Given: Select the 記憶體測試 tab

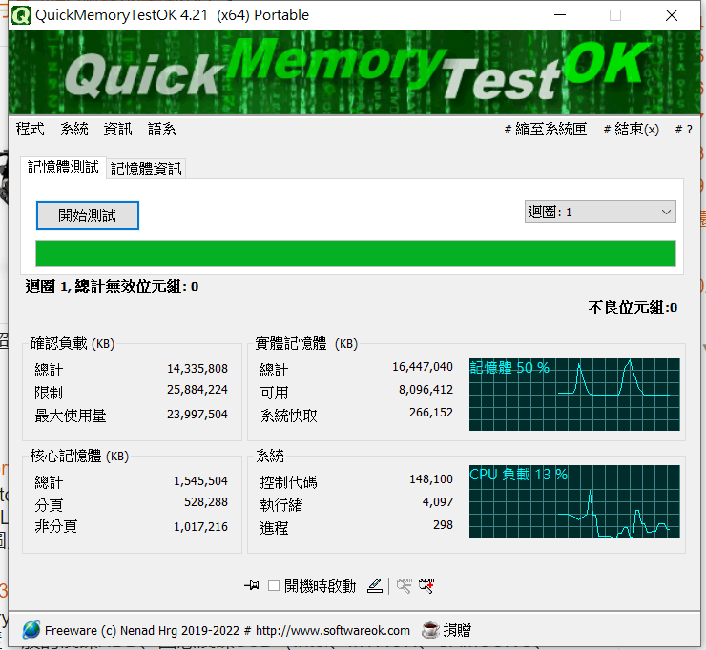Looking at the screenshot, I should click(63, 168).
